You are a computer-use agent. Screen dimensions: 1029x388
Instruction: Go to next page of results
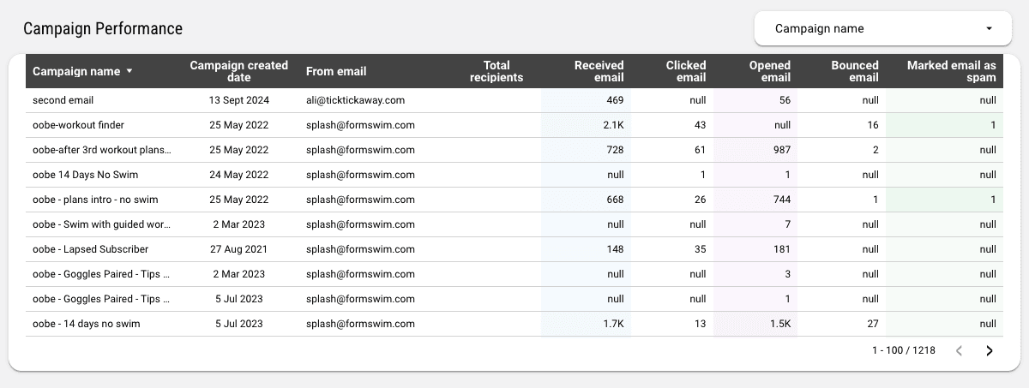990,350
